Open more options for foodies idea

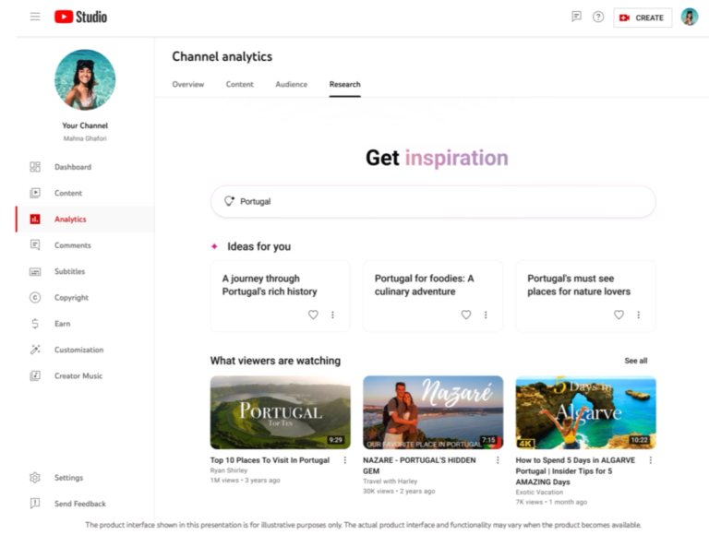[486, 315]
